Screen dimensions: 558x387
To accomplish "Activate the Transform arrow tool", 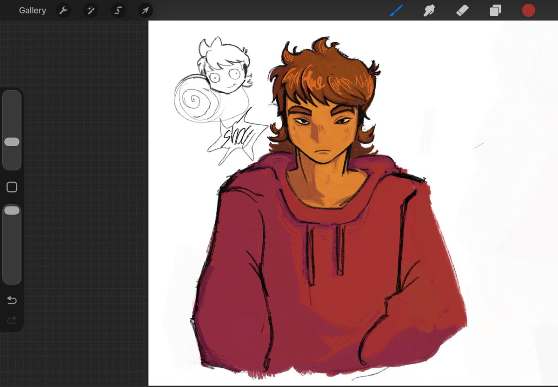I will 146,10.
